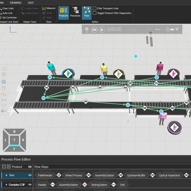Select the PalletFeeder flow step

pos(45,175)
